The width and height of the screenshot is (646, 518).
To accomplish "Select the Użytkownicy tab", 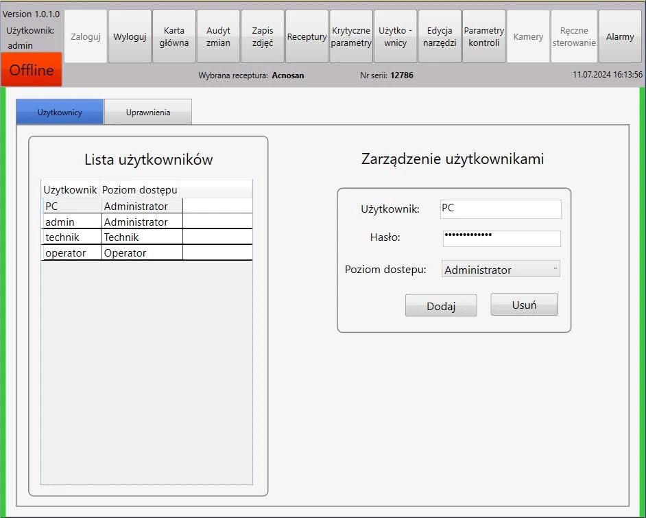I will (60, 113).
